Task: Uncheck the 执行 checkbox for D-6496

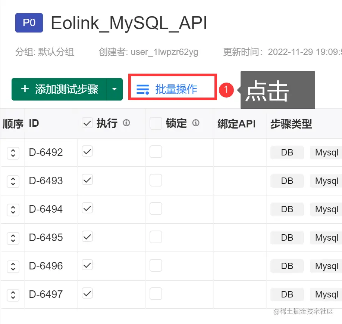Action: click(x=87, y=265)
